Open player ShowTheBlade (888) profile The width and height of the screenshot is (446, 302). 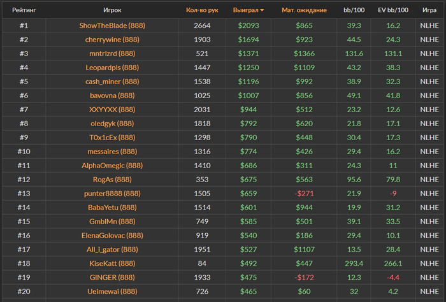click(112, 25)
